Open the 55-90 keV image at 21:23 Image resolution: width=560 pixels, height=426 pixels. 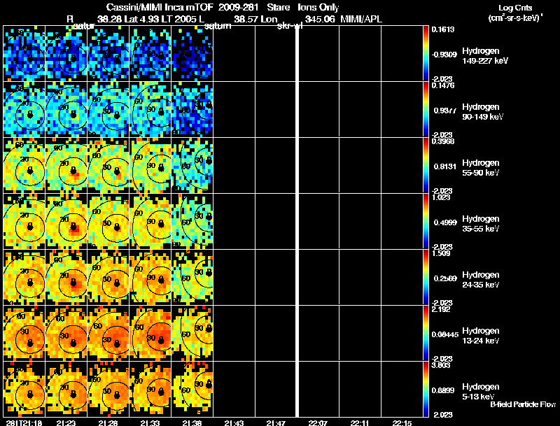point(66,166)
